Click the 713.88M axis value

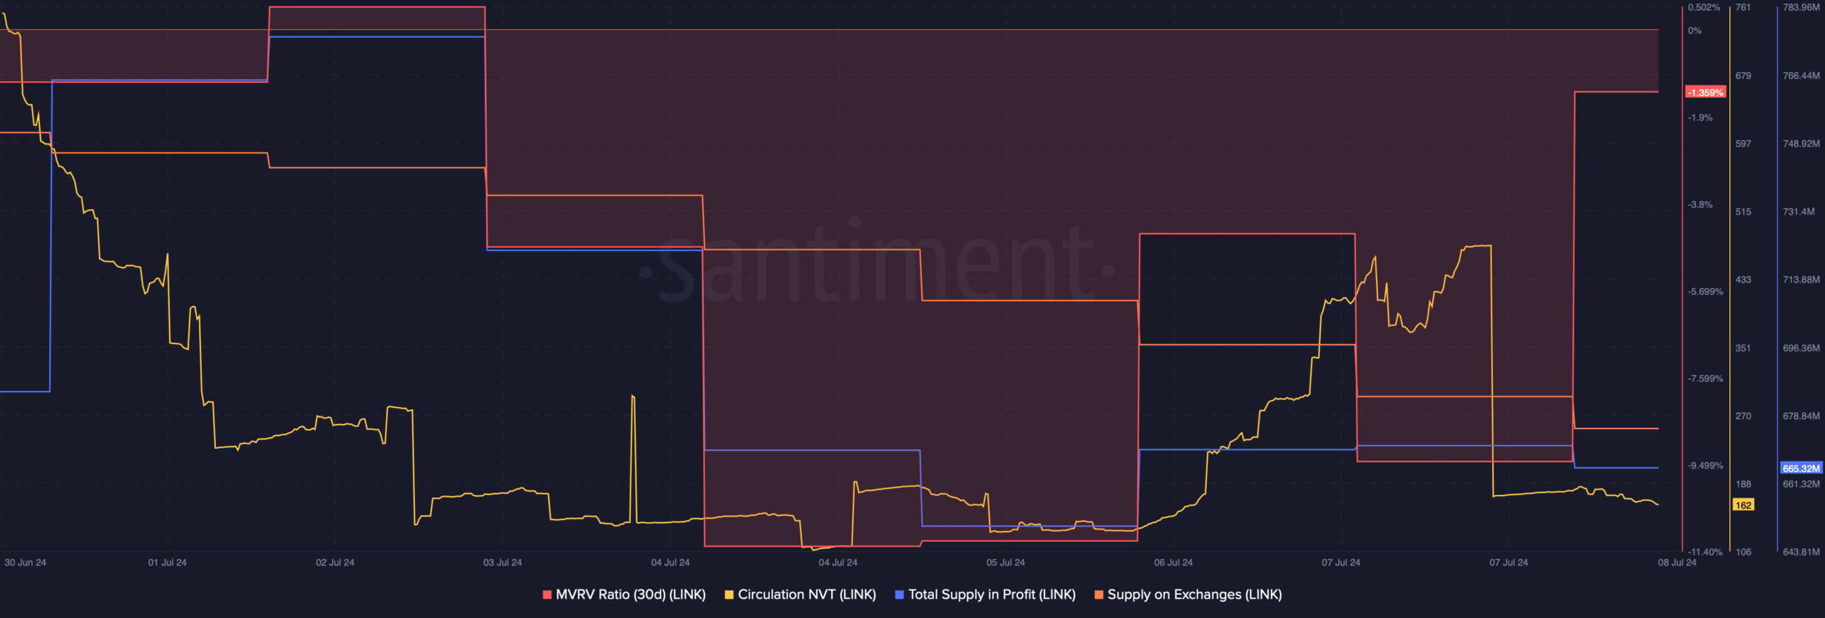pos(1801,279)
